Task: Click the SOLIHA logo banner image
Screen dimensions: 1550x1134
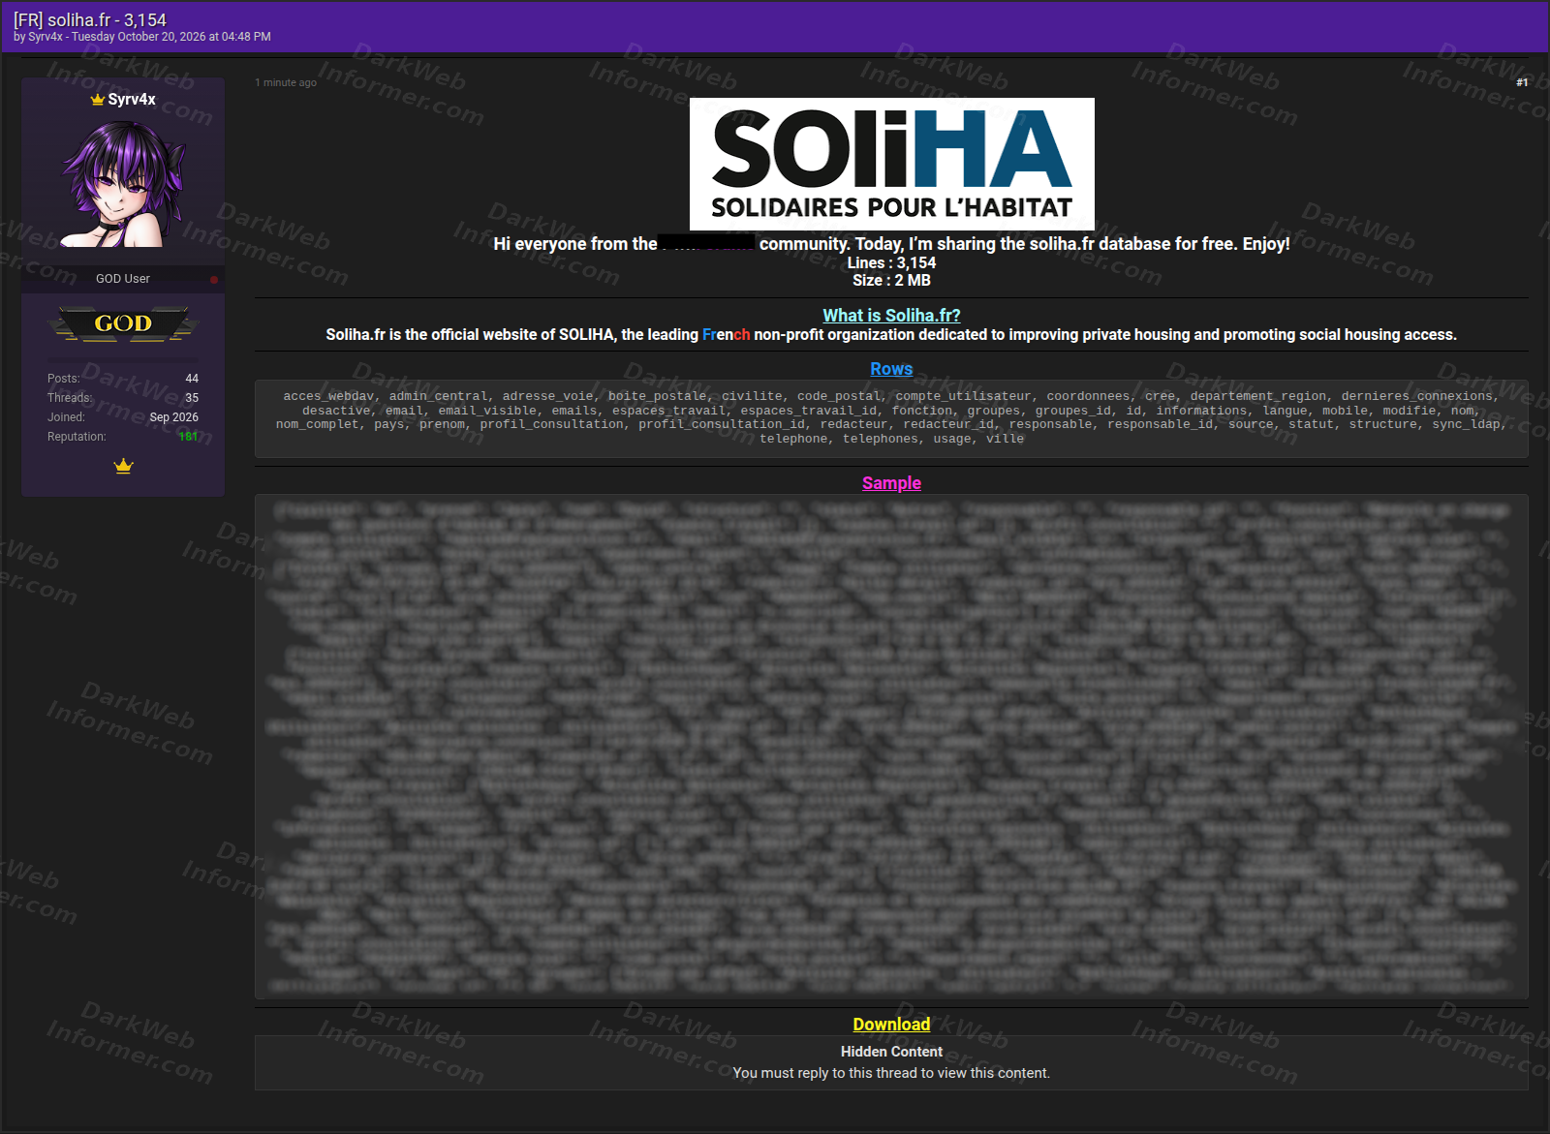Action: click(891, 164)
